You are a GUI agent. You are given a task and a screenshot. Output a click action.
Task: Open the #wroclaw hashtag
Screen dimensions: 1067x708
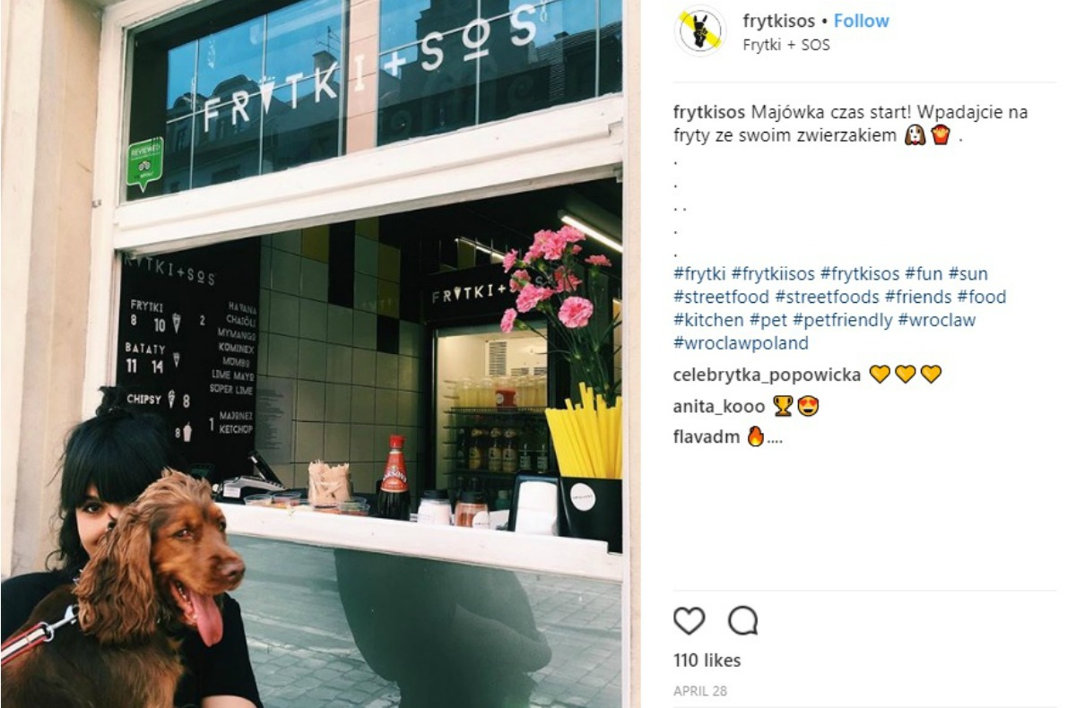pos(937,320)
